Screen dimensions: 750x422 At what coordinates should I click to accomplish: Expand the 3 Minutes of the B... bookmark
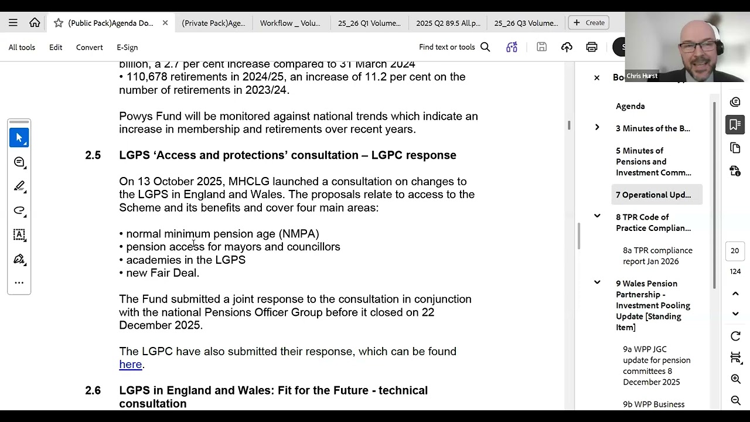pyautogui.click(x=597, y=127)
